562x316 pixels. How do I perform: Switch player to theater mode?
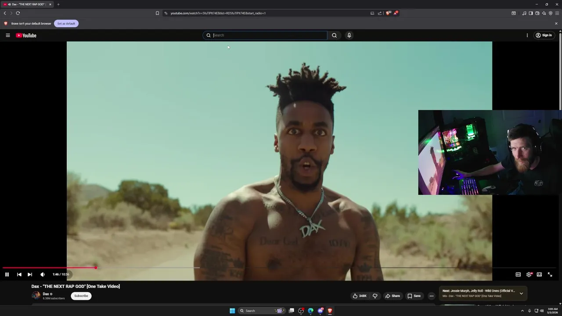tap(539, 274)
